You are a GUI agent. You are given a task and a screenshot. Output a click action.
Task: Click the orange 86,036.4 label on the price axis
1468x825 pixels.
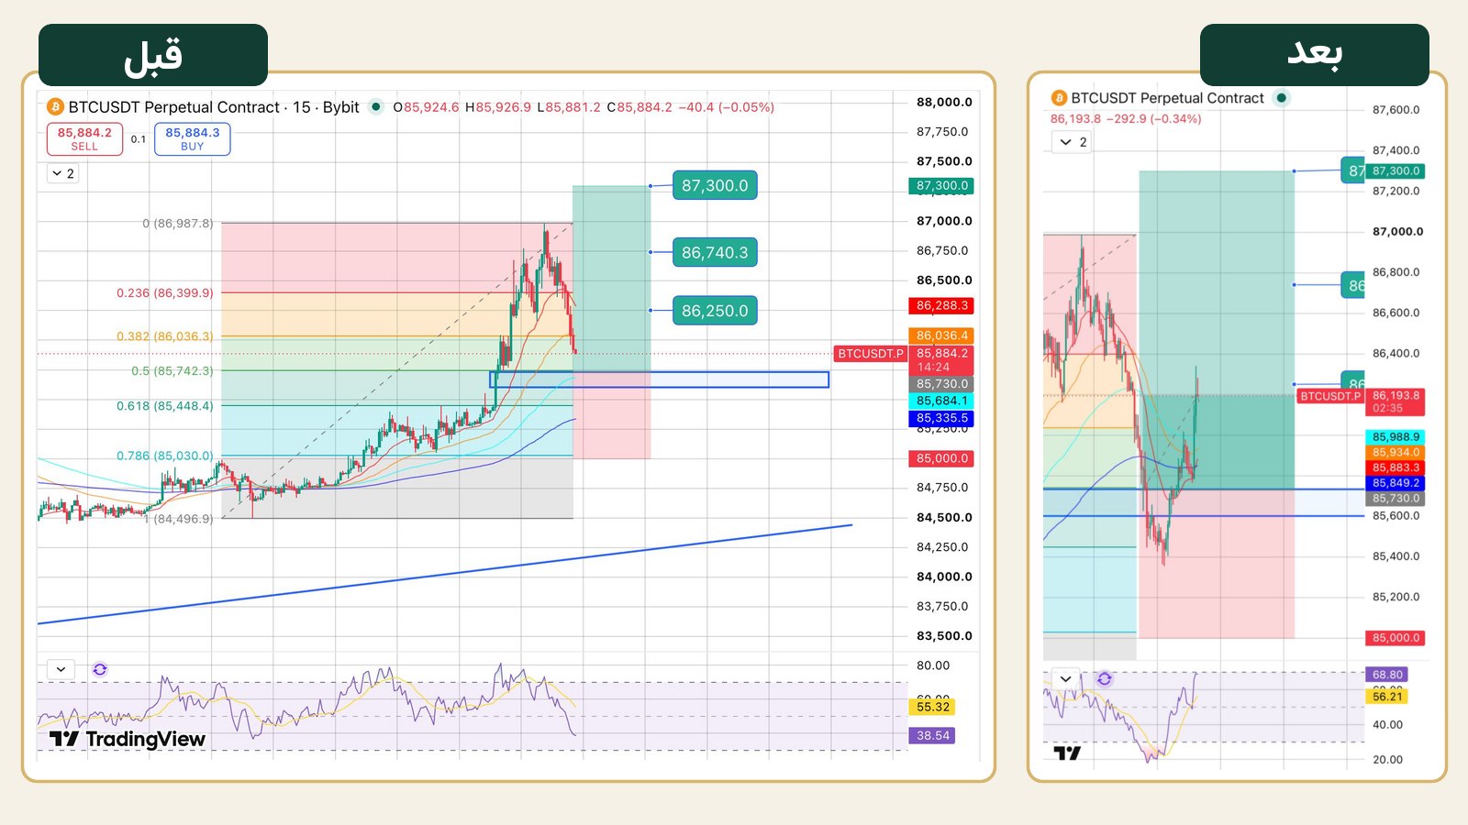pyautogui.click(x=941, y=336)
